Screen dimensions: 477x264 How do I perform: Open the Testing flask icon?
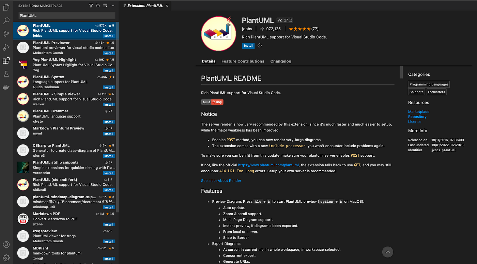tap(6, 74)
